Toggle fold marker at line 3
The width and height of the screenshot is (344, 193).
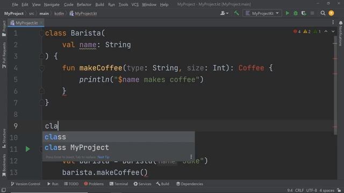(x=42, y=56)
